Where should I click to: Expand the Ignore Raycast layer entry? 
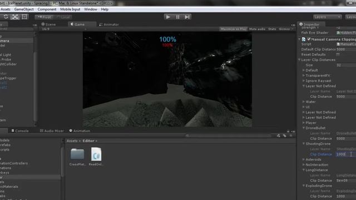tap(304, 81)
